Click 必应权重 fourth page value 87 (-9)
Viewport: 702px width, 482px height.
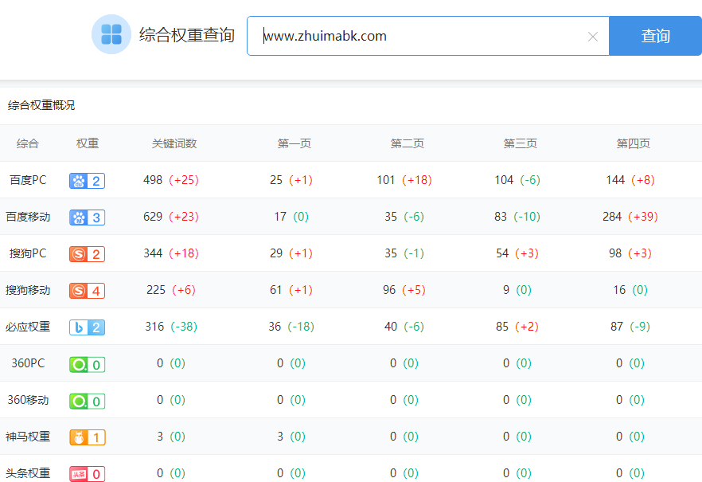(630, 327)
